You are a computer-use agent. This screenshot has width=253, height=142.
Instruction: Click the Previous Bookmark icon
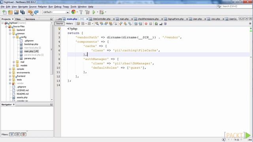[121, 24]
